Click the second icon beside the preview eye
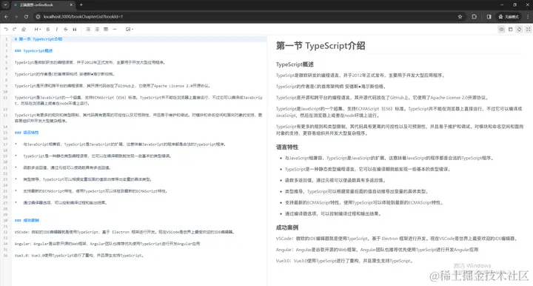The width and height of the screenshot is (533, 286). coord(510,29)
